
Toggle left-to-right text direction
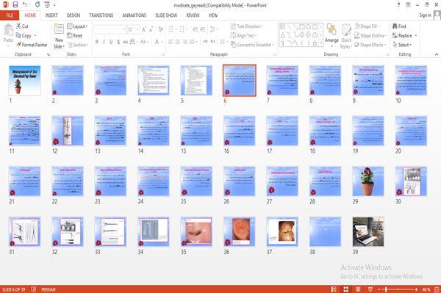205,42
